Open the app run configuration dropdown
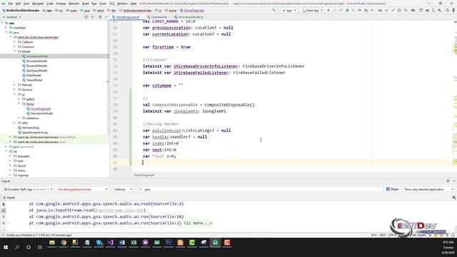457x257 pixels. [288, 11]
